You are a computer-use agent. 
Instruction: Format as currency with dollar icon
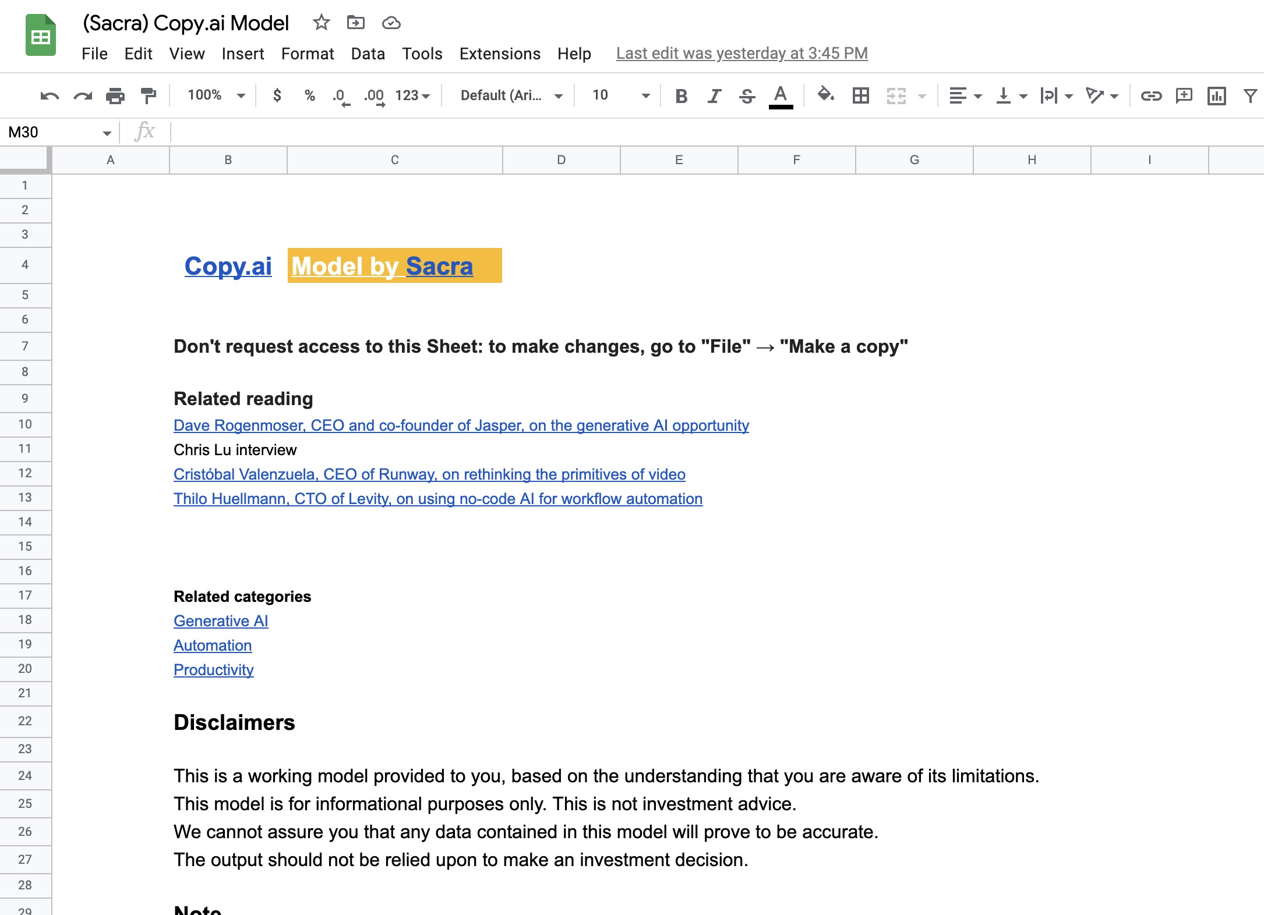click(277, 95)
